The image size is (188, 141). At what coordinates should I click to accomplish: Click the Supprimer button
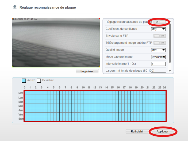[87, 71]
